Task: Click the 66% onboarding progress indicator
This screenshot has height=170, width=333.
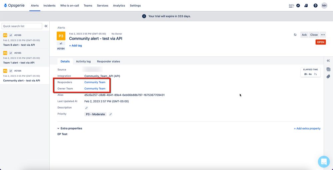Action: coord(291,6)
